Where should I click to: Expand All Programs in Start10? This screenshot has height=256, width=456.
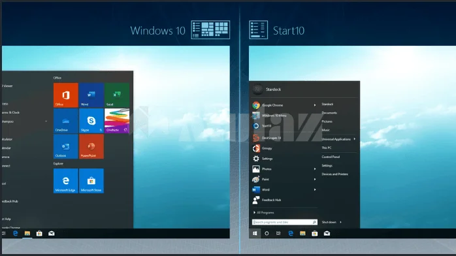[264, 213]
